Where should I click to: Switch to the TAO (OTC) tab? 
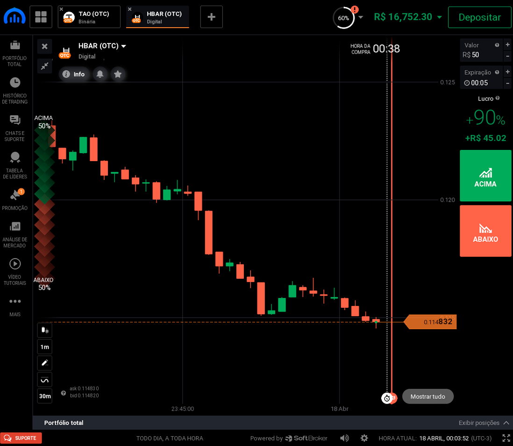pos(89,17)
